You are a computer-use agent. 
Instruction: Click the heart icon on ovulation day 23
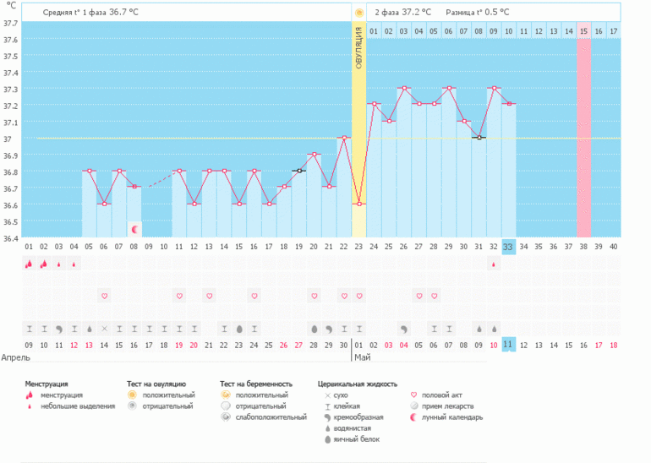click(x=359, y=296)
